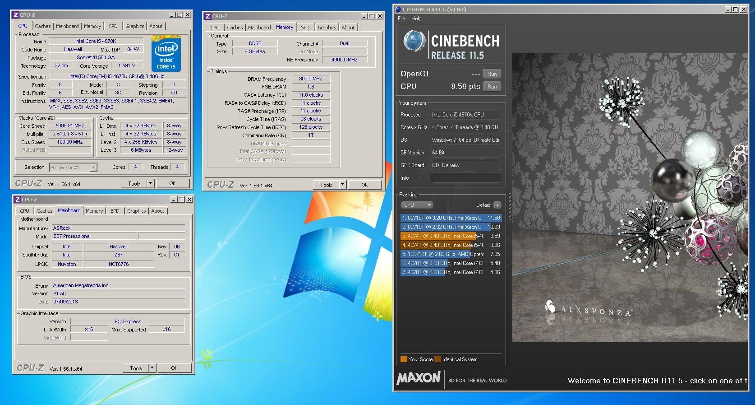Click BIOS date 07/09/2013
The height and width of the screenshot is (405, 755).
(119, 302)
